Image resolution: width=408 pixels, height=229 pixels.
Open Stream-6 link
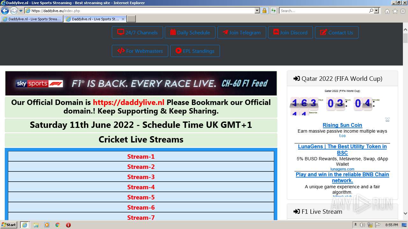(141, 207)
